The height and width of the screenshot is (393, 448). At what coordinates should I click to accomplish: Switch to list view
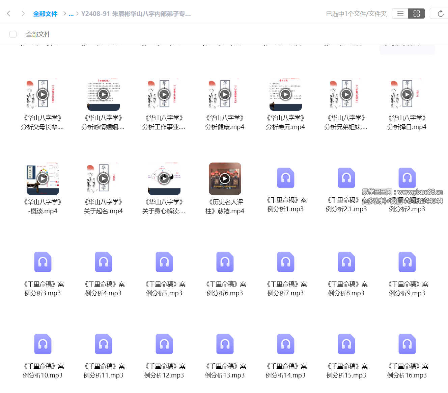(400, 14)
